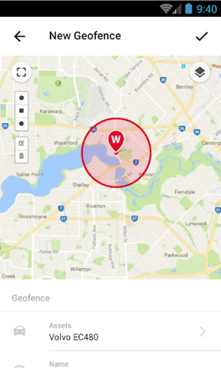Tap the battery indicator in status bar
The width and height of the screenshot is (221, 368).
189,9
